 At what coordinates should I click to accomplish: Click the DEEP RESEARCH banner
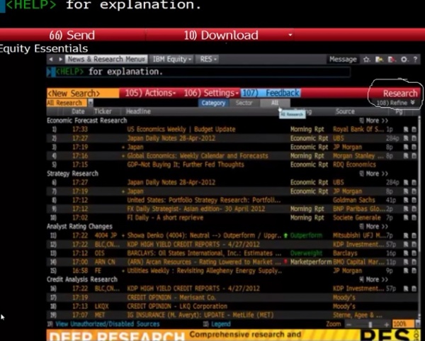[x=234, y=335]
